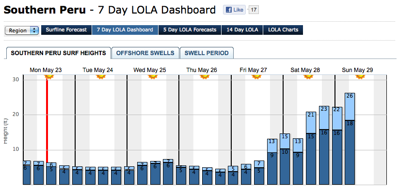Viewport: 398px width, 190px height.
Task: Click the Fri May 27 date label
Action: pos(254,70)
